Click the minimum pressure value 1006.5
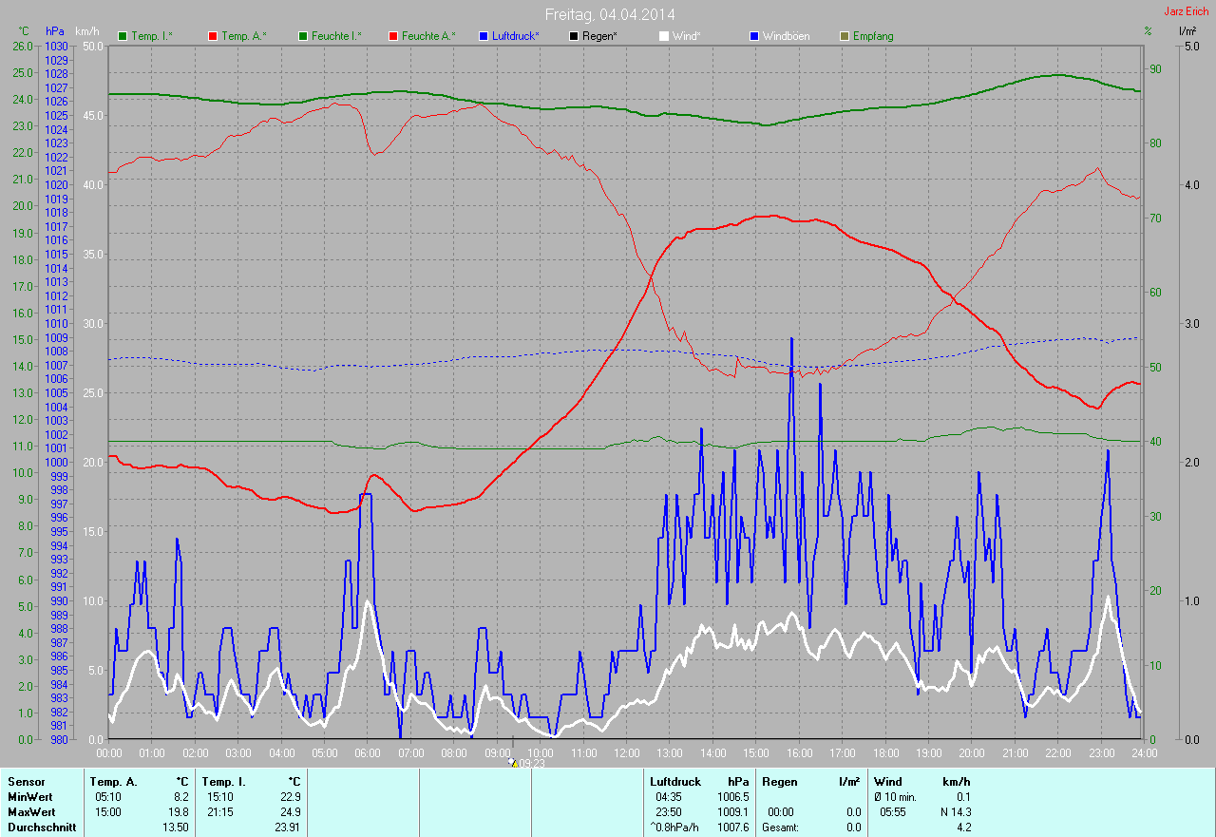 [732, 797]
